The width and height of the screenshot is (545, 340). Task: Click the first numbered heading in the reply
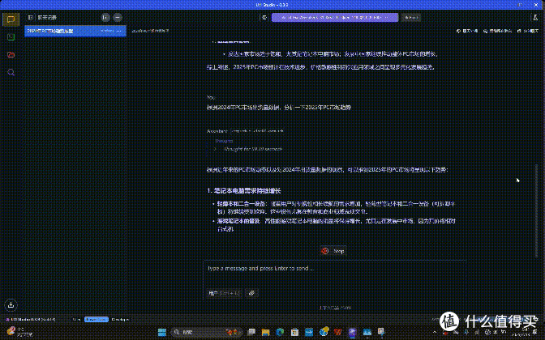tap(243, 190)
